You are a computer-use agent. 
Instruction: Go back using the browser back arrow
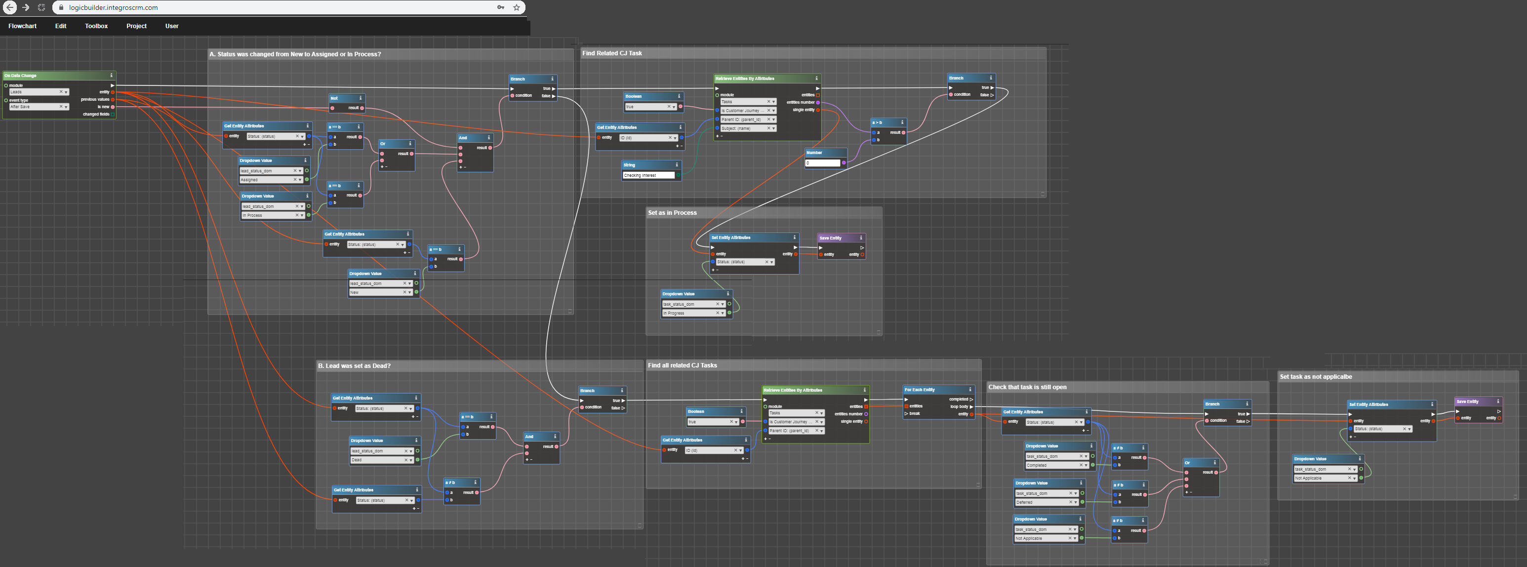click(10, 7)
